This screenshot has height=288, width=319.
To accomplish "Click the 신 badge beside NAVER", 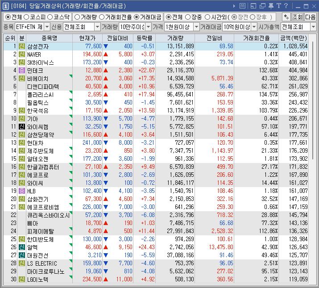I will 22,54.
